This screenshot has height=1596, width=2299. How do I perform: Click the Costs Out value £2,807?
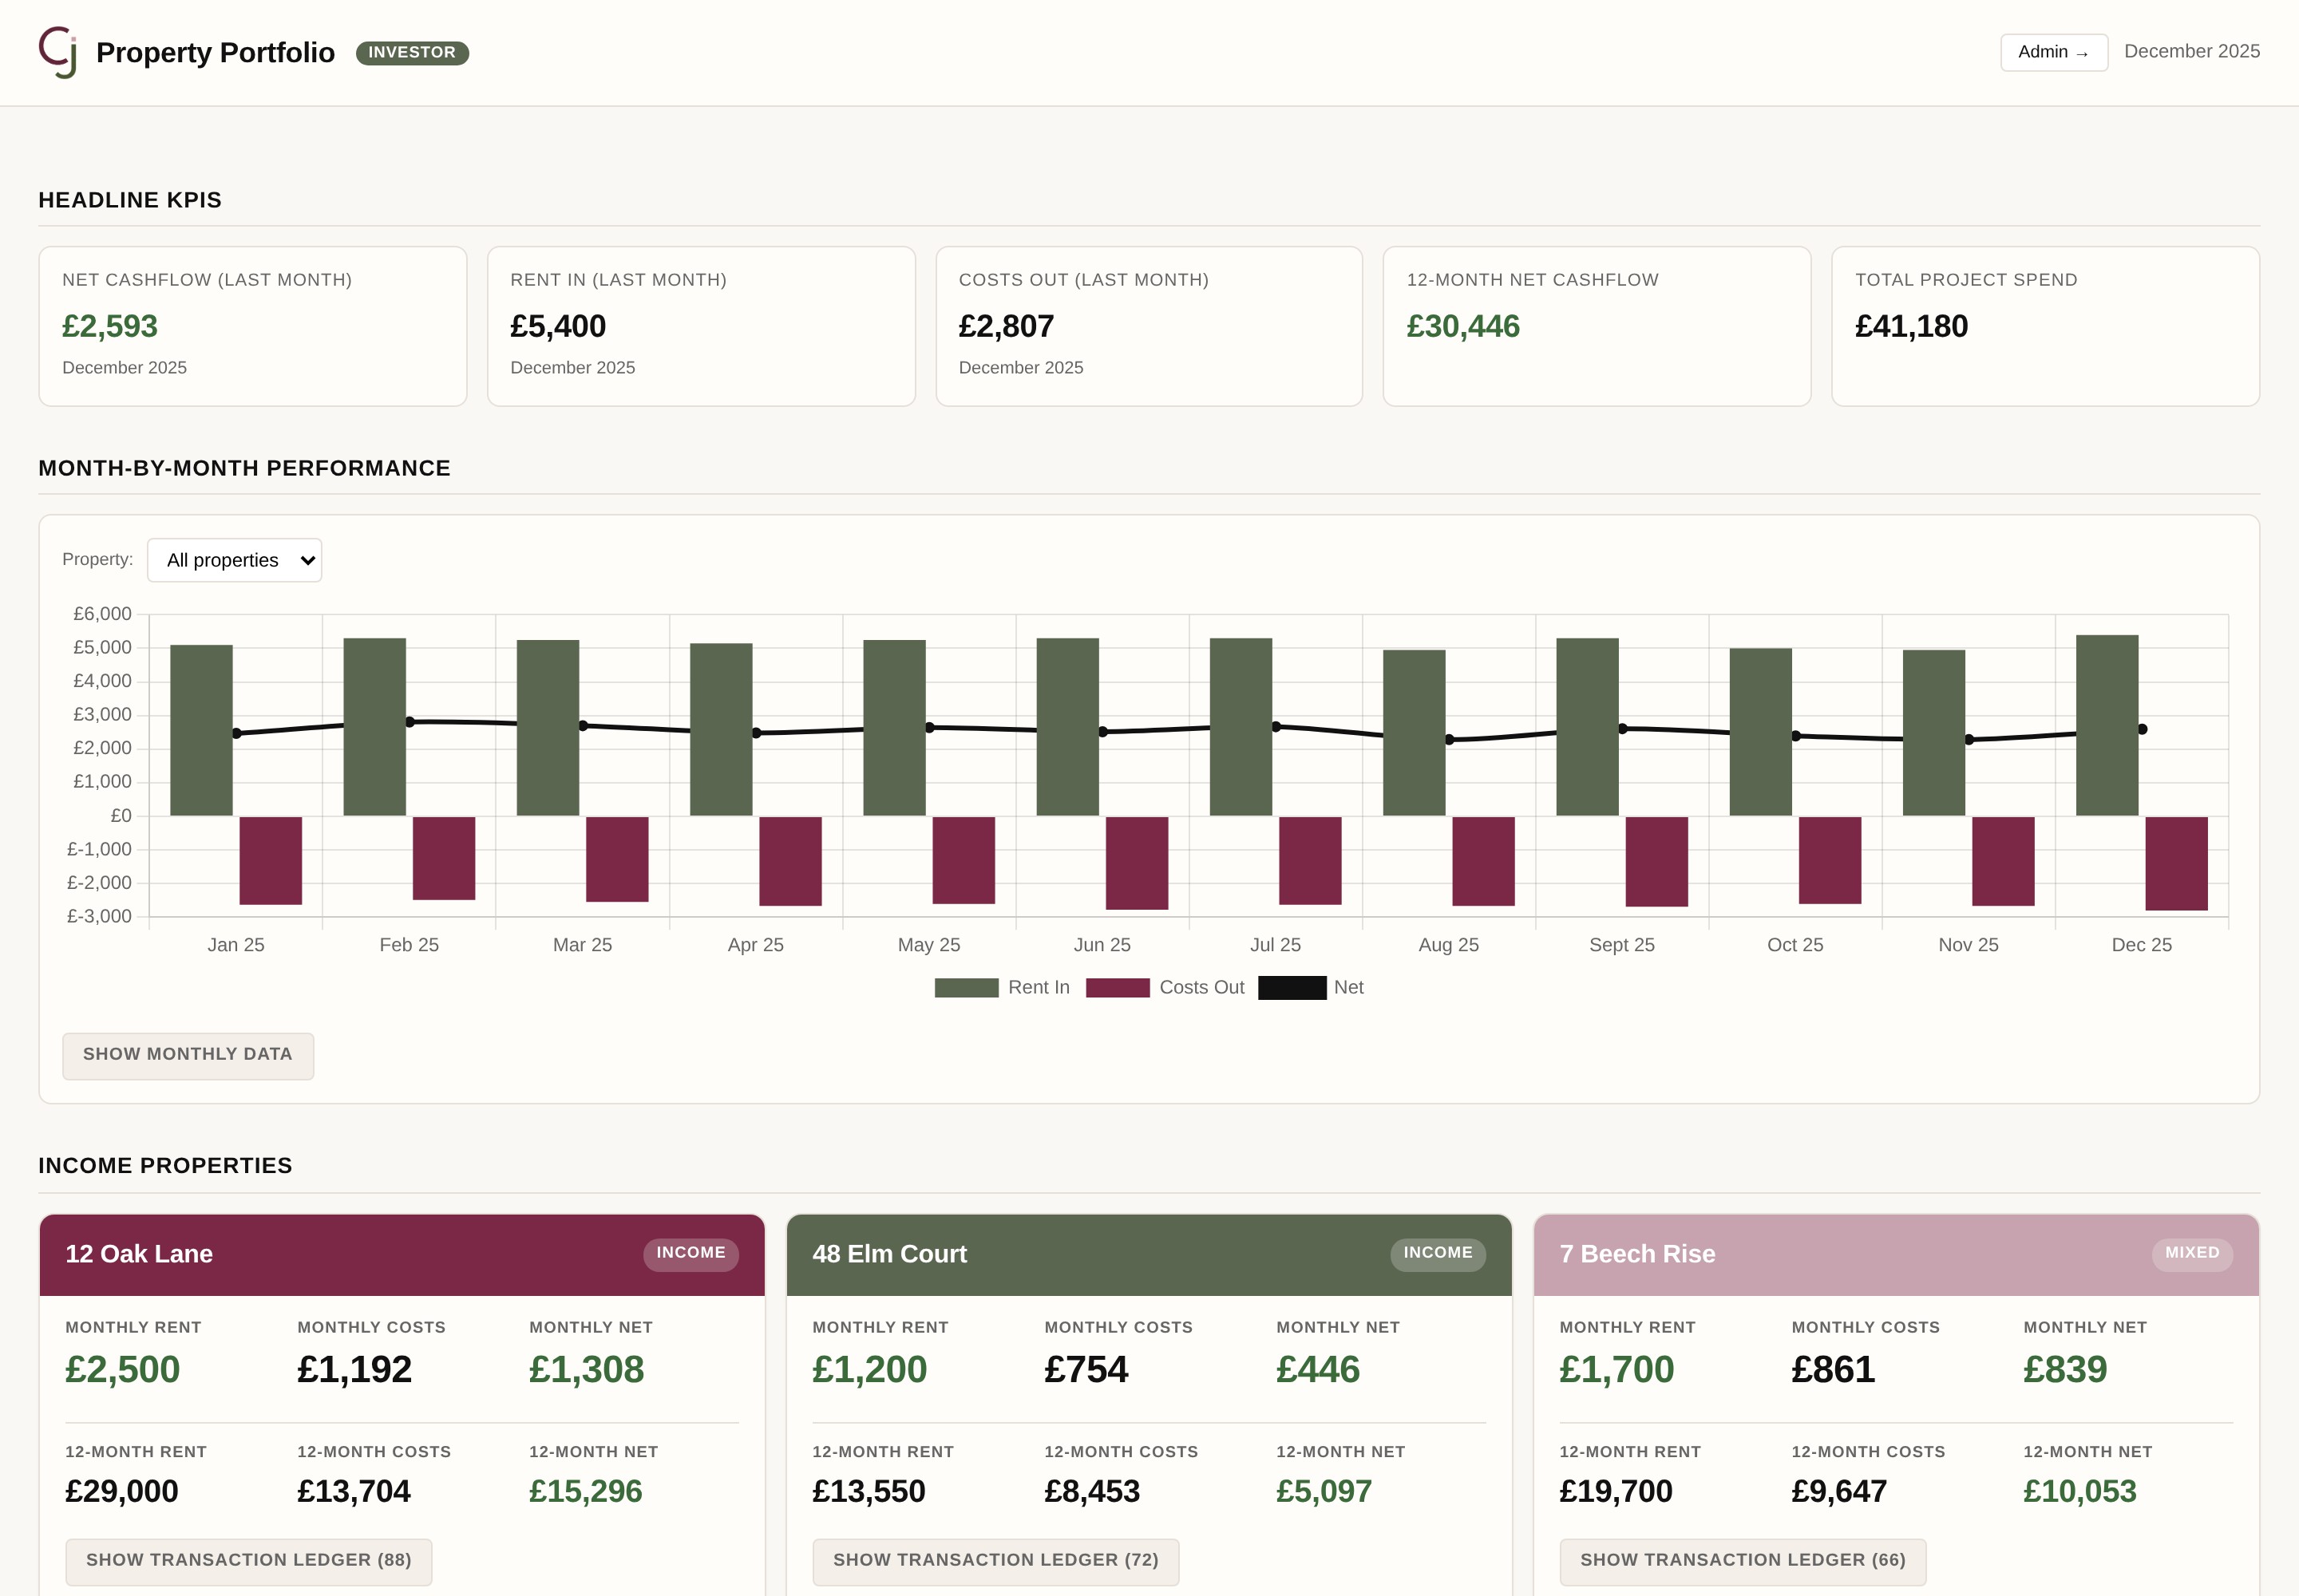pos(1007,326)
